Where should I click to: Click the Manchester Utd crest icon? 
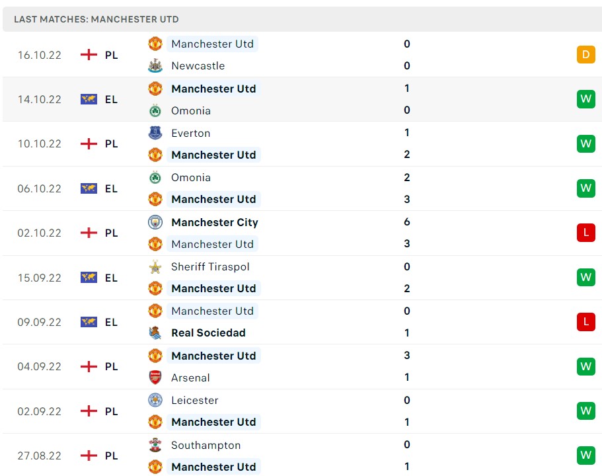(155, 44)
